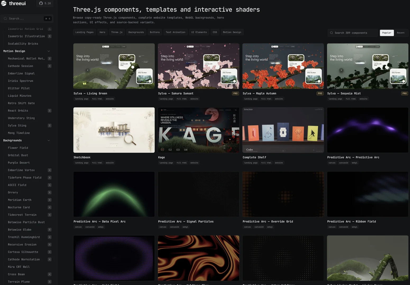Filter by Three.js category
This screenshot has height=285, width=410.
click(x=117, y=32)
